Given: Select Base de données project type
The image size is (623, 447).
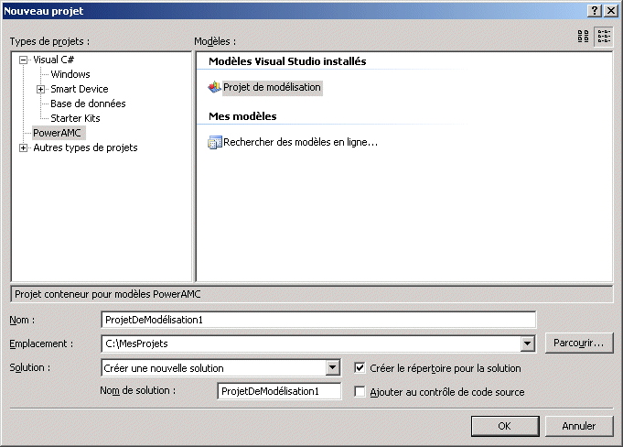Looking at the screenshot, I should 88,104.
